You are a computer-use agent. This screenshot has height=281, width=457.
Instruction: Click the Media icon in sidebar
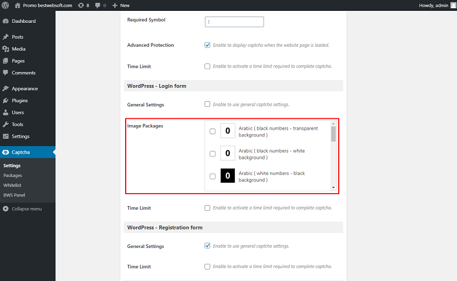point(6,49)
